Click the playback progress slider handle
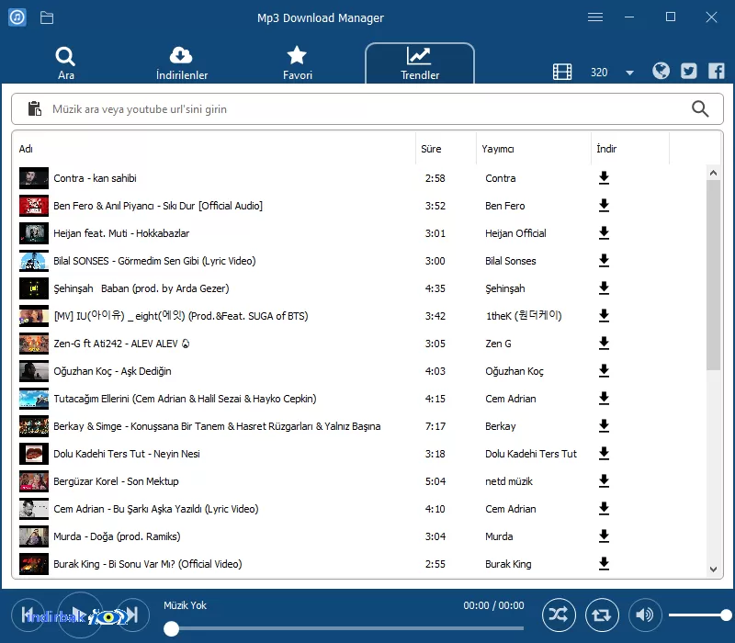This screenshot has height=643, width=735. click(172, 628)
